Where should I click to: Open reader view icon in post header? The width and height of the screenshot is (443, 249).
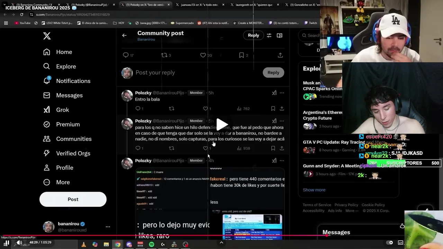pyautogui.click(x=280, y=35)
